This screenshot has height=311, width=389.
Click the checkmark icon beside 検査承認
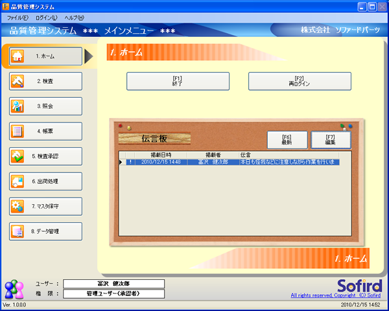(18, 156)
